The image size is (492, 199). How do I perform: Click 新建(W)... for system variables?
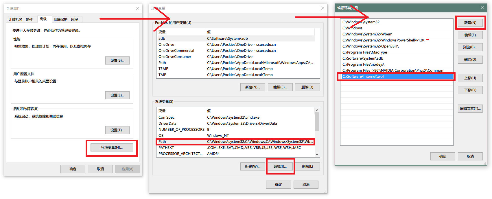(253, 166)
